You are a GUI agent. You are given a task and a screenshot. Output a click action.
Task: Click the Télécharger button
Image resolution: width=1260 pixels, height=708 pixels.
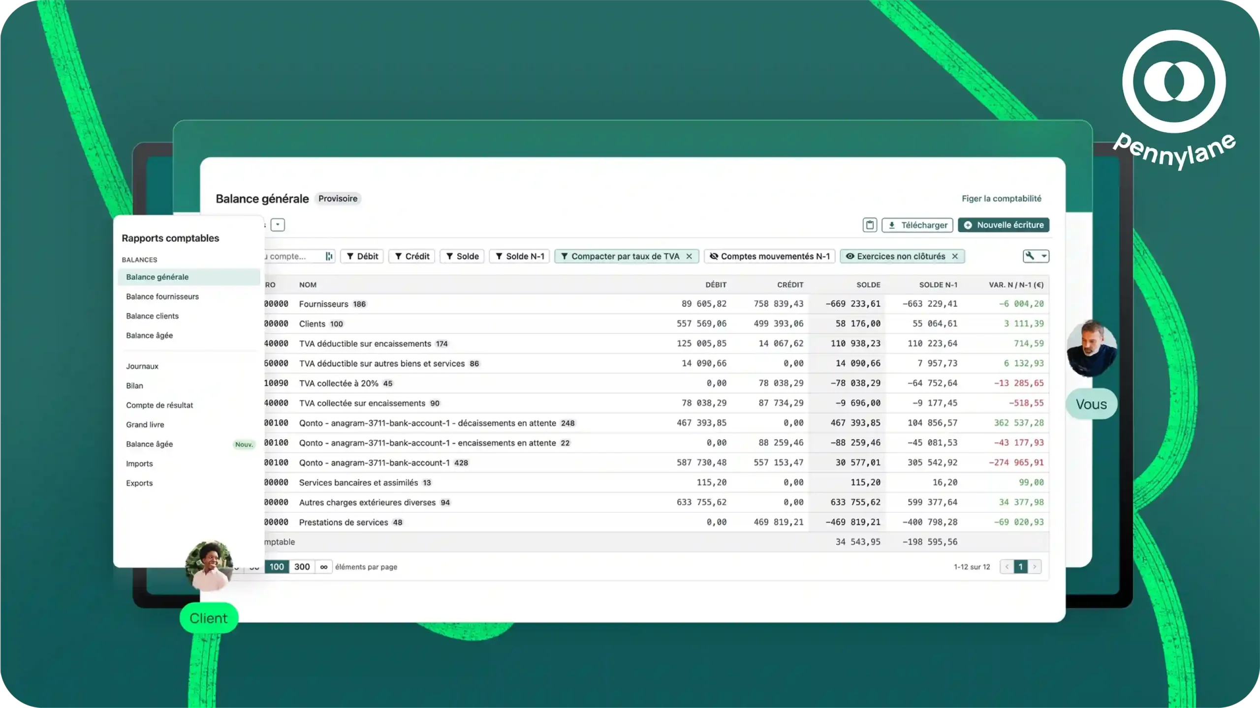[917, 225]
